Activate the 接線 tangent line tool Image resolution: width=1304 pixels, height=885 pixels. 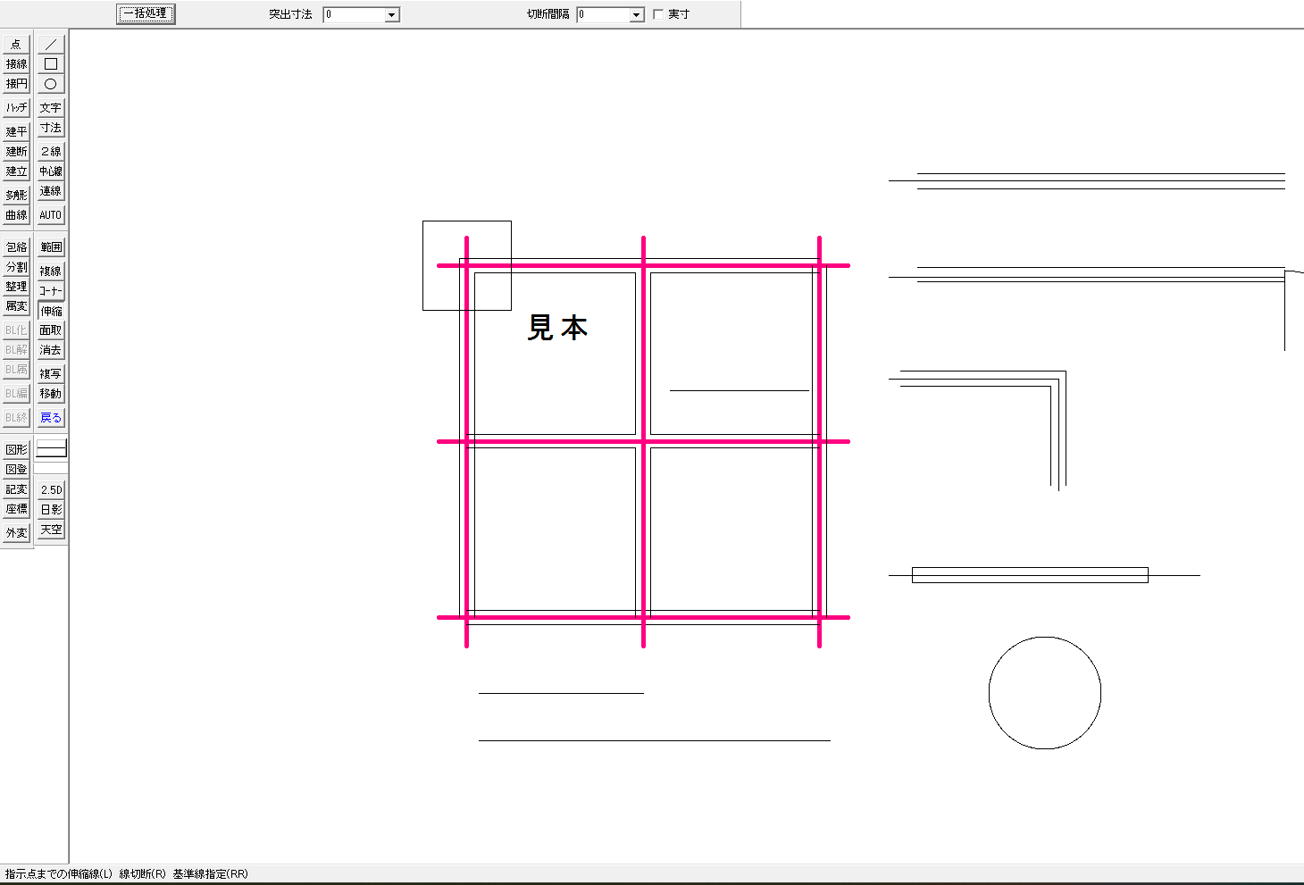(16, 63)
